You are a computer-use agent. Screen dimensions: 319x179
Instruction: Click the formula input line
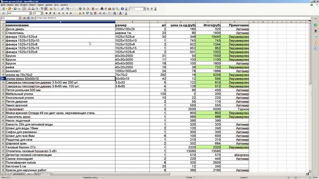click(173, 18)
